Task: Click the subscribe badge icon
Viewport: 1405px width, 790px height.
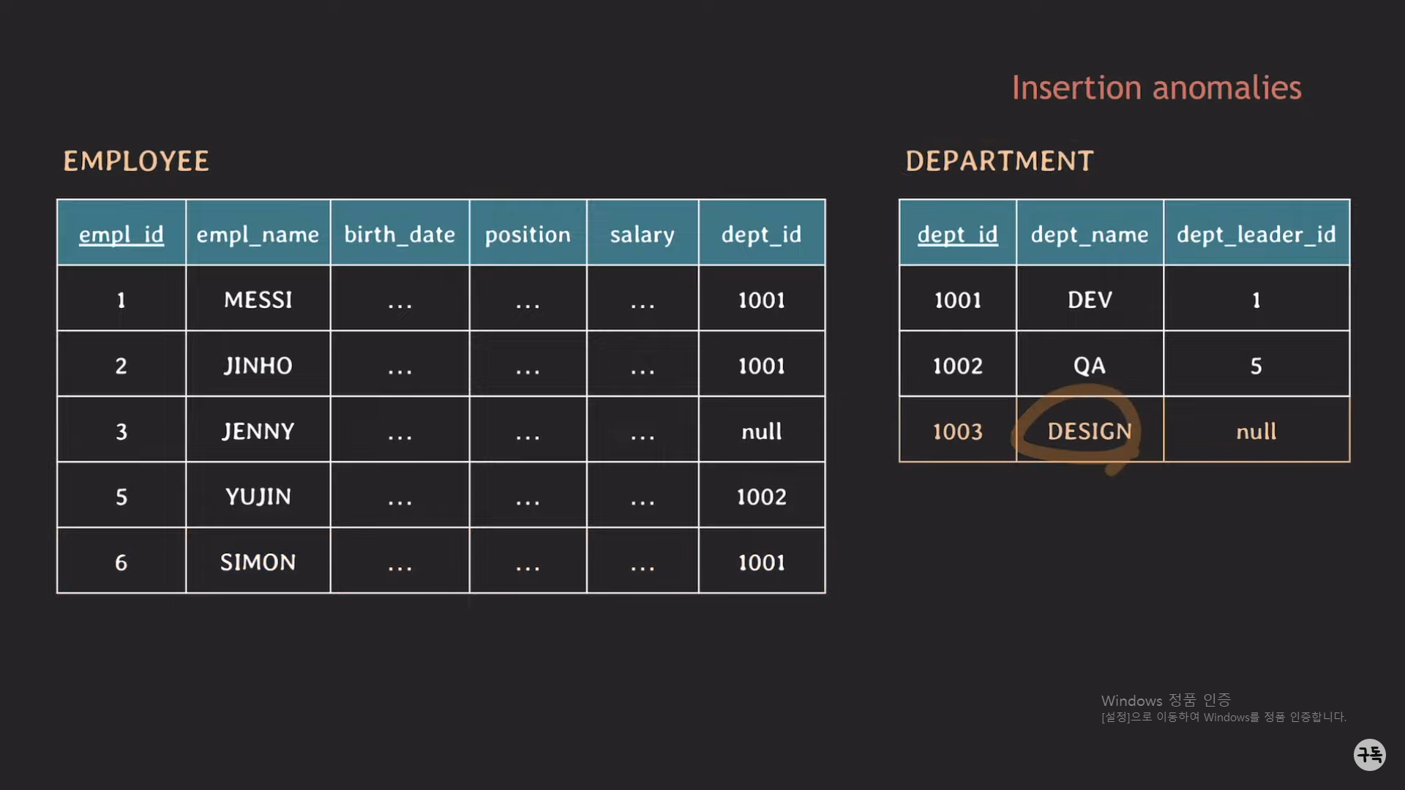Action: (1369, 754)
